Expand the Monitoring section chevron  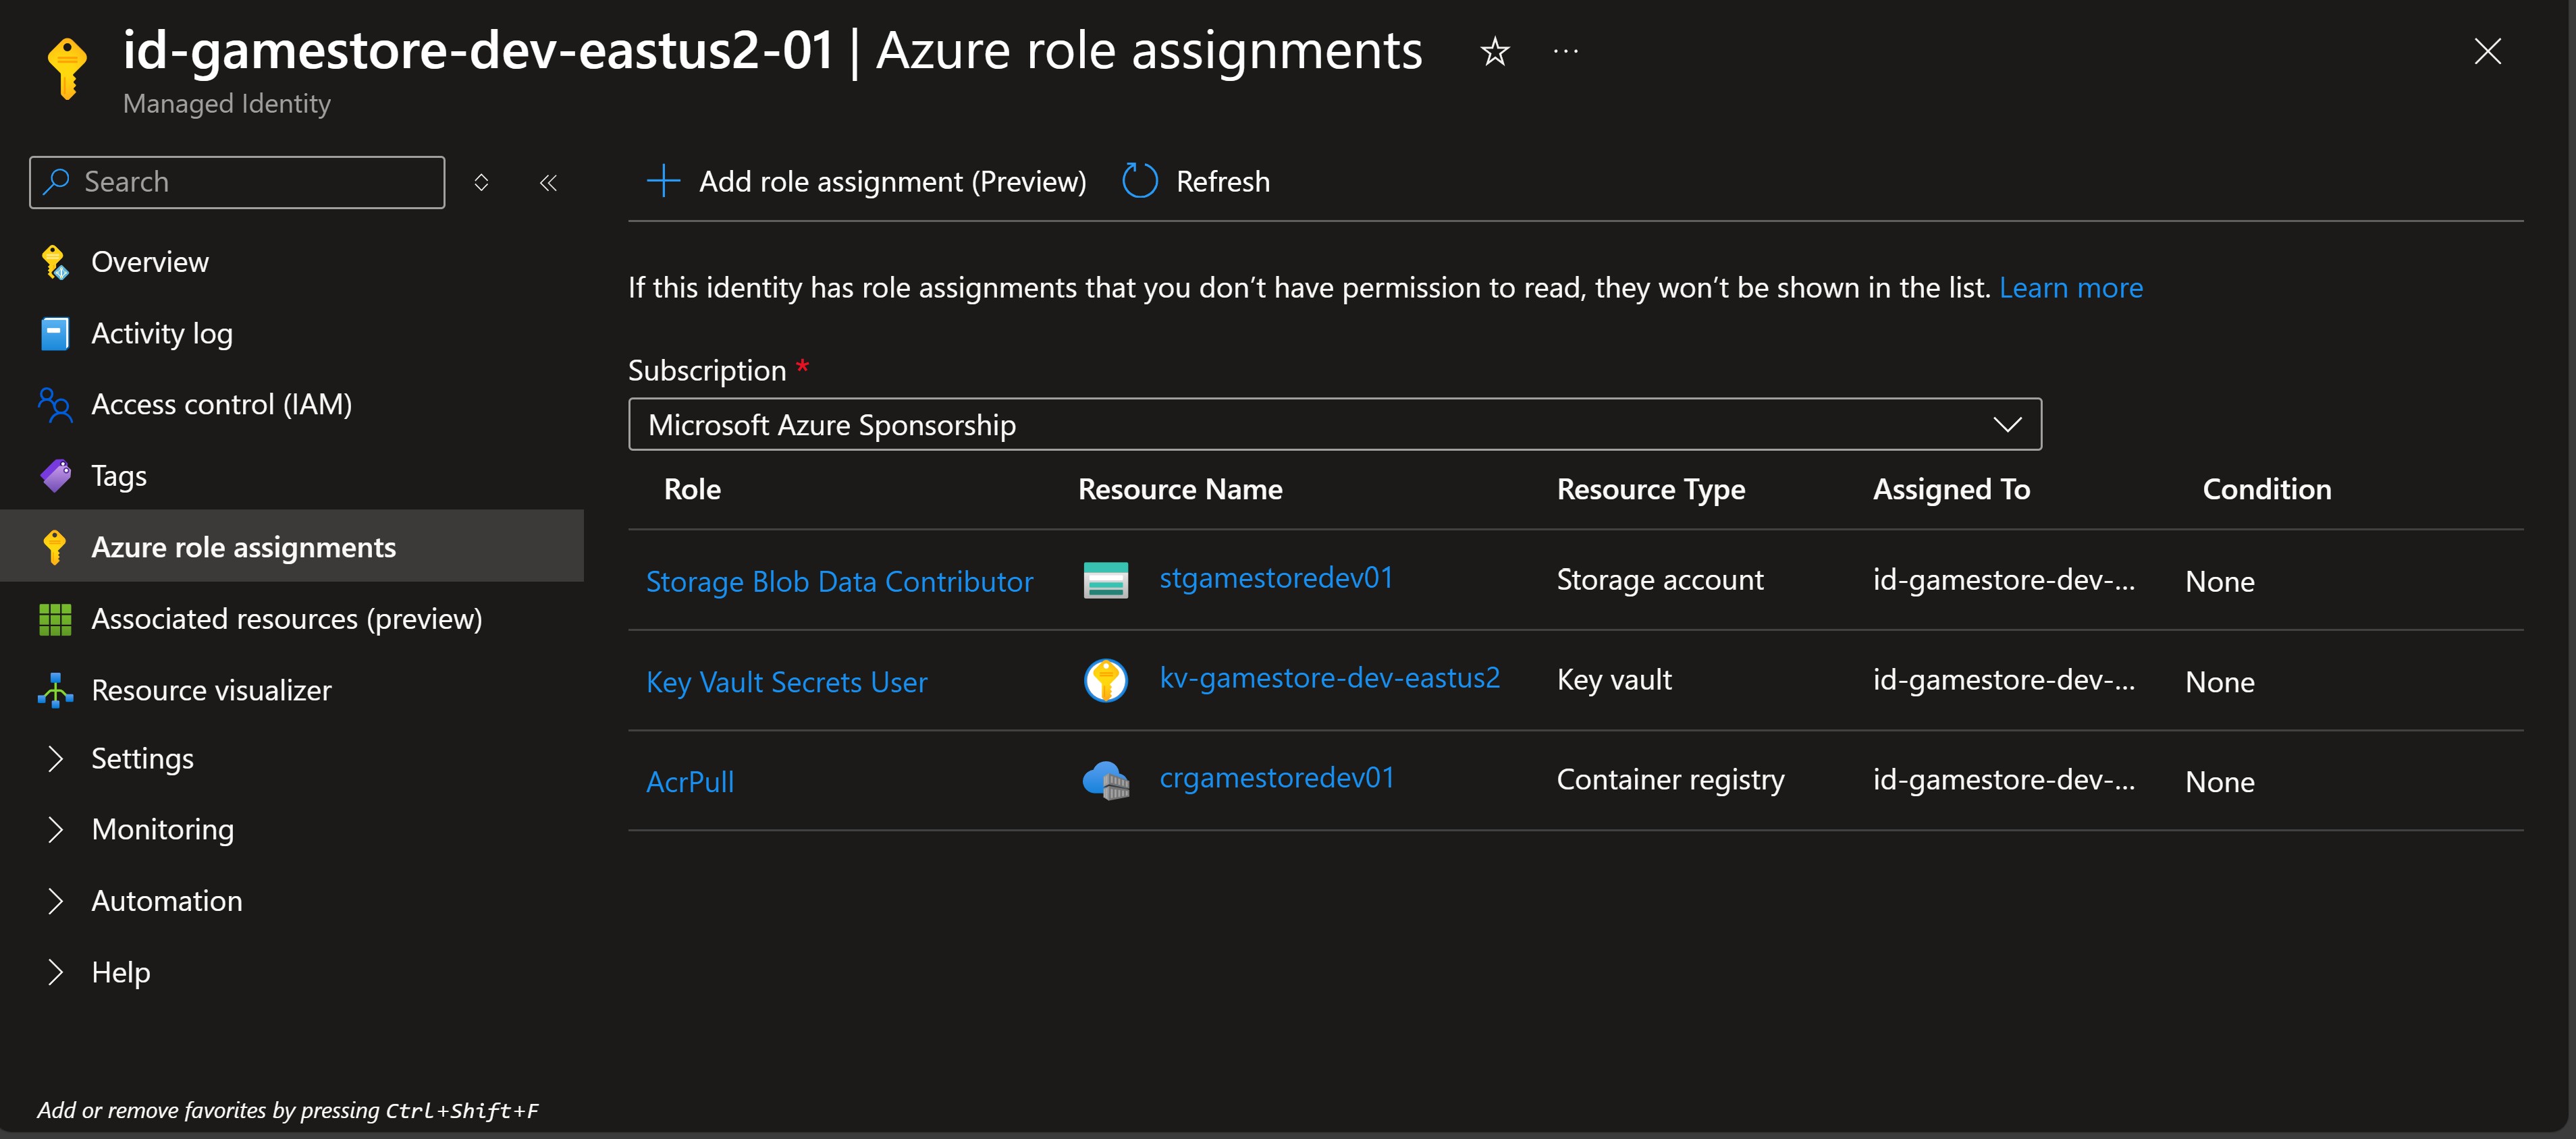click(55, 830)
